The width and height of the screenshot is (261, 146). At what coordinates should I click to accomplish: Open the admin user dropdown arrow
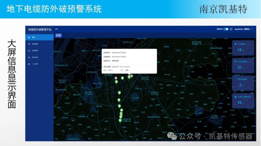(252, 29)
